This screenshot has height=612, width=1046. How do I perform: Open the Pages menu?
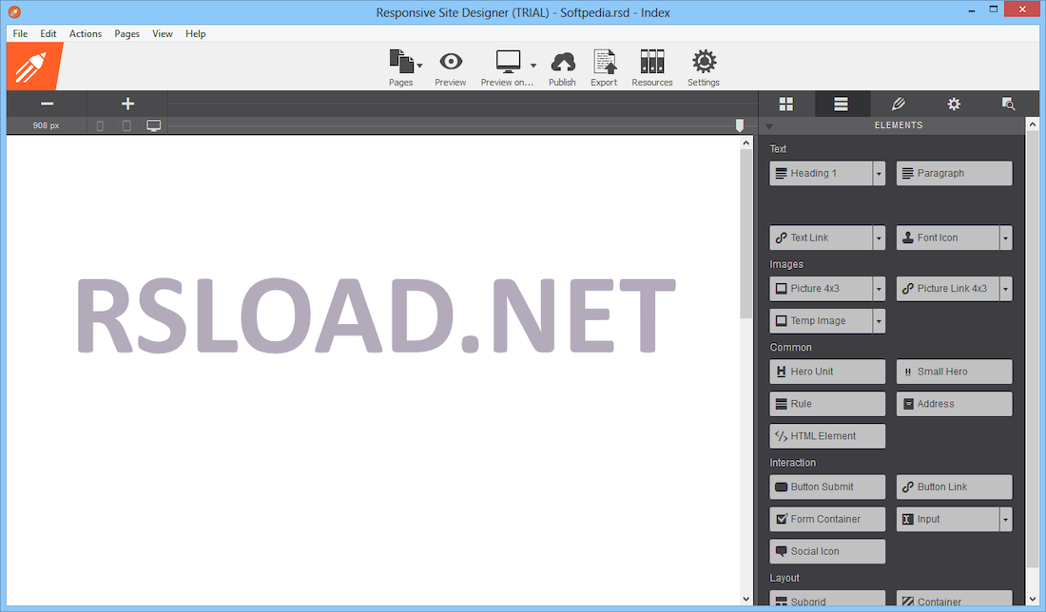[126, 33]
